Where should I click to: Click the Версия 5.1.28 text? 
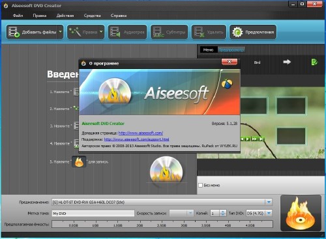(x=224, y=124)
